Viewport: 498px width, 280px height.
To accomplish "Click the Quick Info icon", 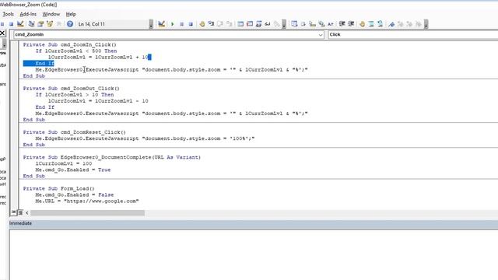I will click(x=313, y=24).
